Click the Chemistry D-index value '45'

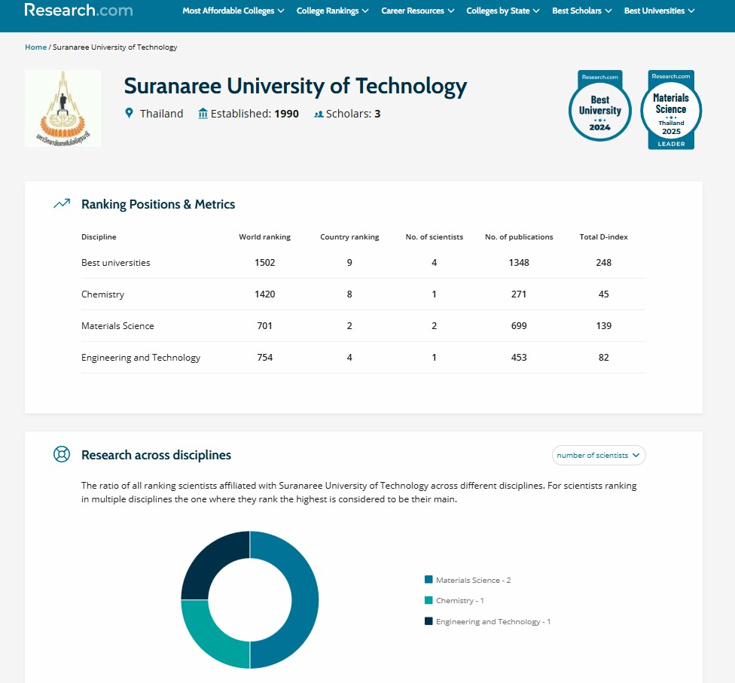[604, 294]
